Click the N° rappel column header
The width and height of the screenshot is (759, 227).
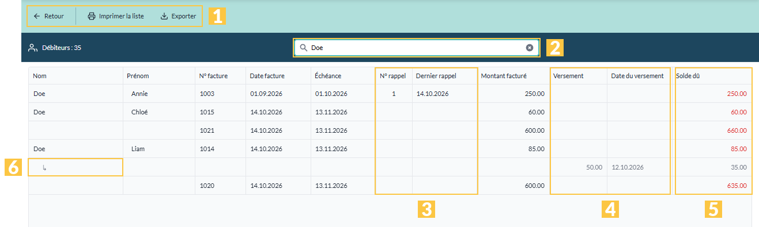pyautogui.click(x=393, y=76)
